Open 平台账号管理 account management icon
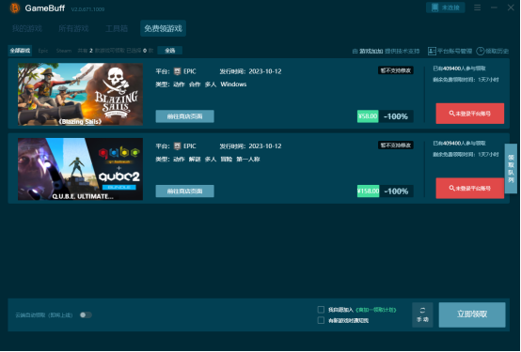This screenshot has width=521, height=352. 432,51
